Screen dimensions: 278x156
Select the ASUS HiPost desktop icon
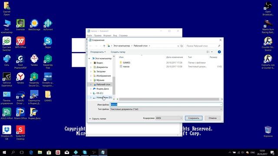pos(7,114)
